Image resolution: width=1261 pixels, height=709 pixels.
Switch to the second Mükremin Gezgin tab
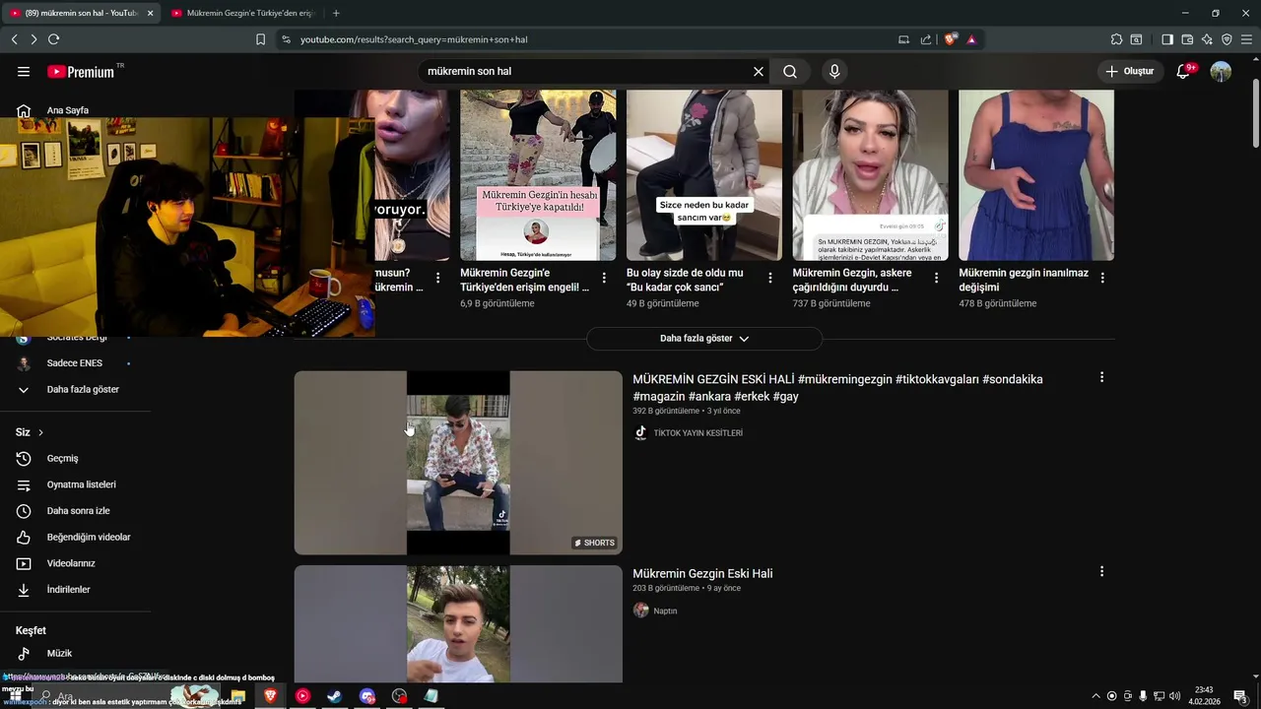pos(241,14)
